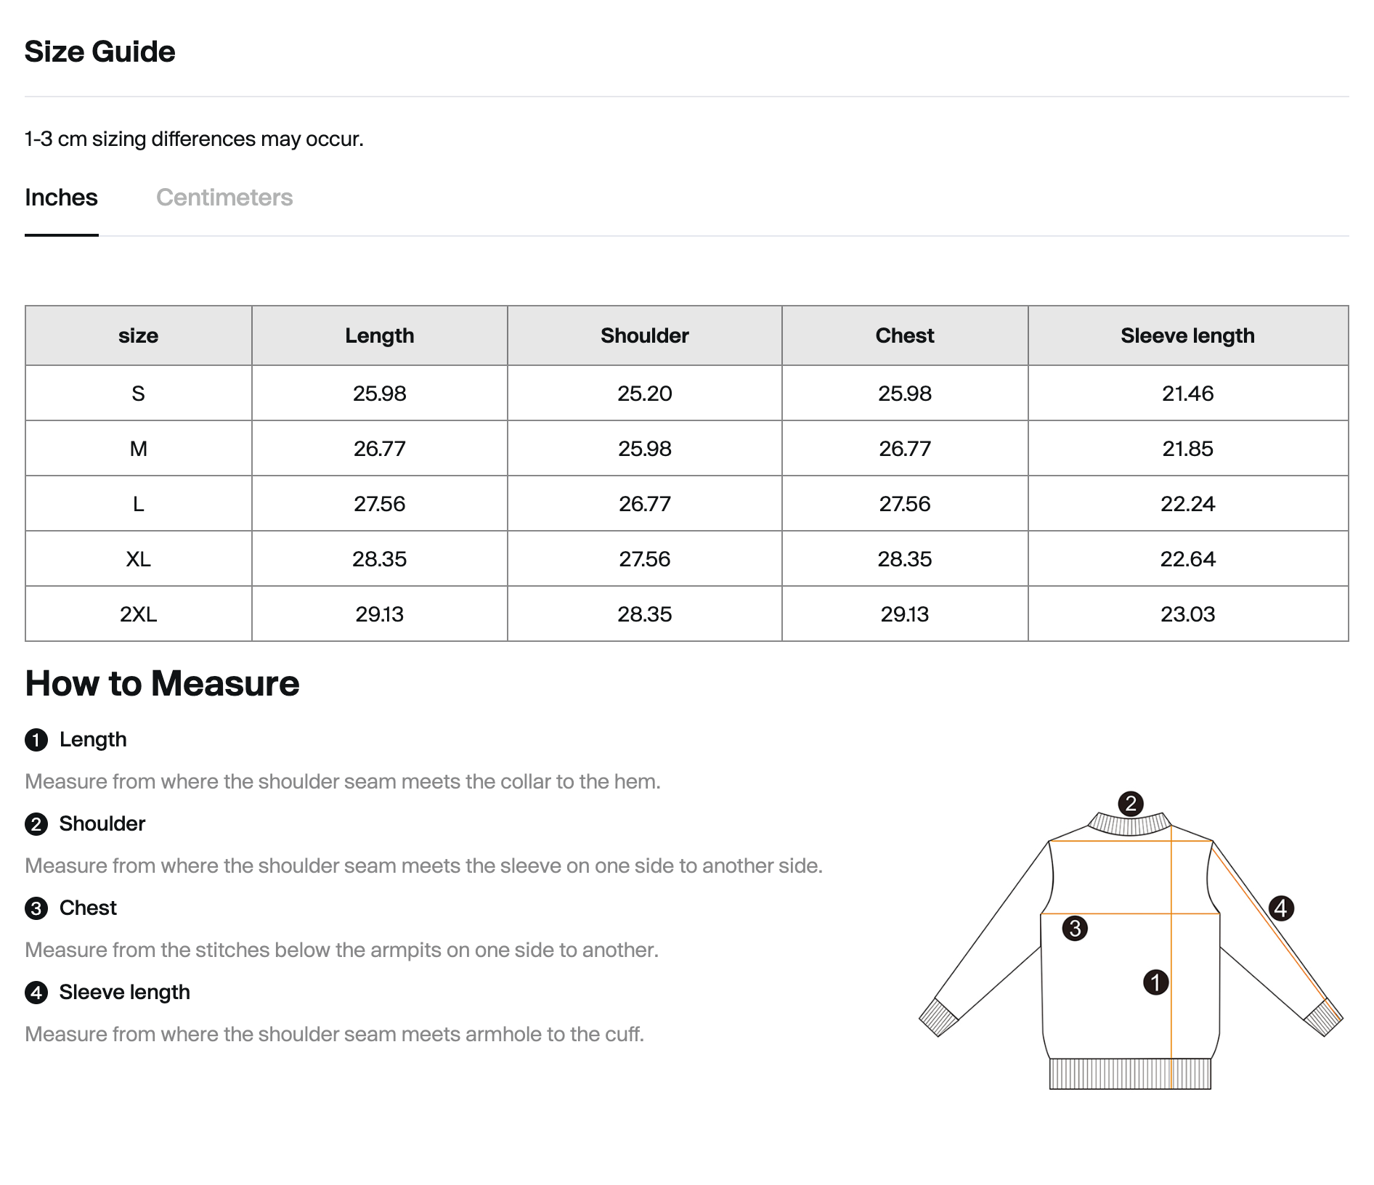Click the Chest column header
Screen dimensions: 1374x1185
click(x=904, y=335)
